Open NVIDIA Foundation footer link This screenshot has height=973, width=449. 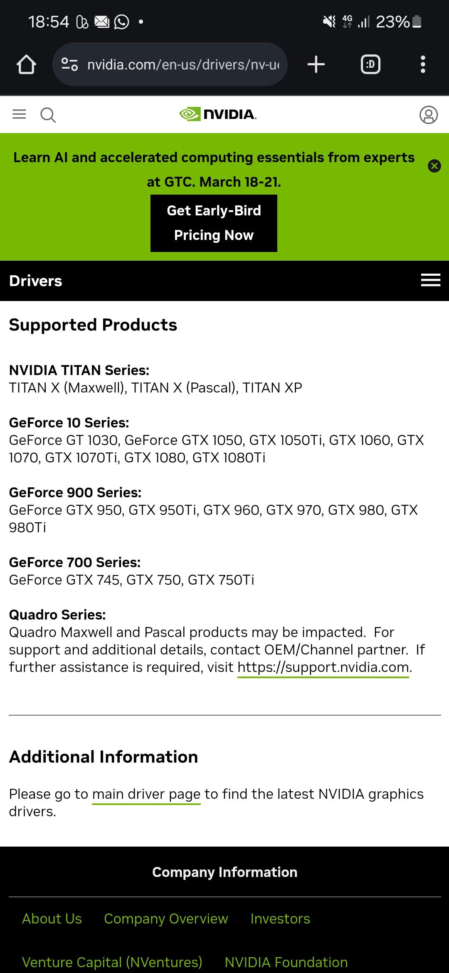click(x=286, y=962)
